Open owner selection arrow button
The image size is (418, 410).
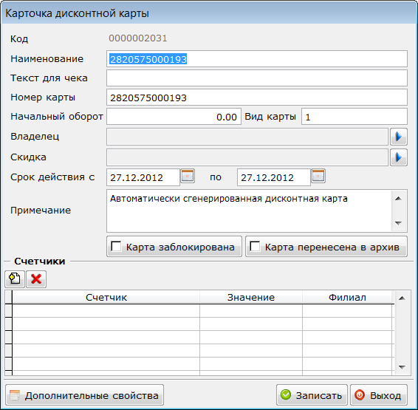click(399, 137)
